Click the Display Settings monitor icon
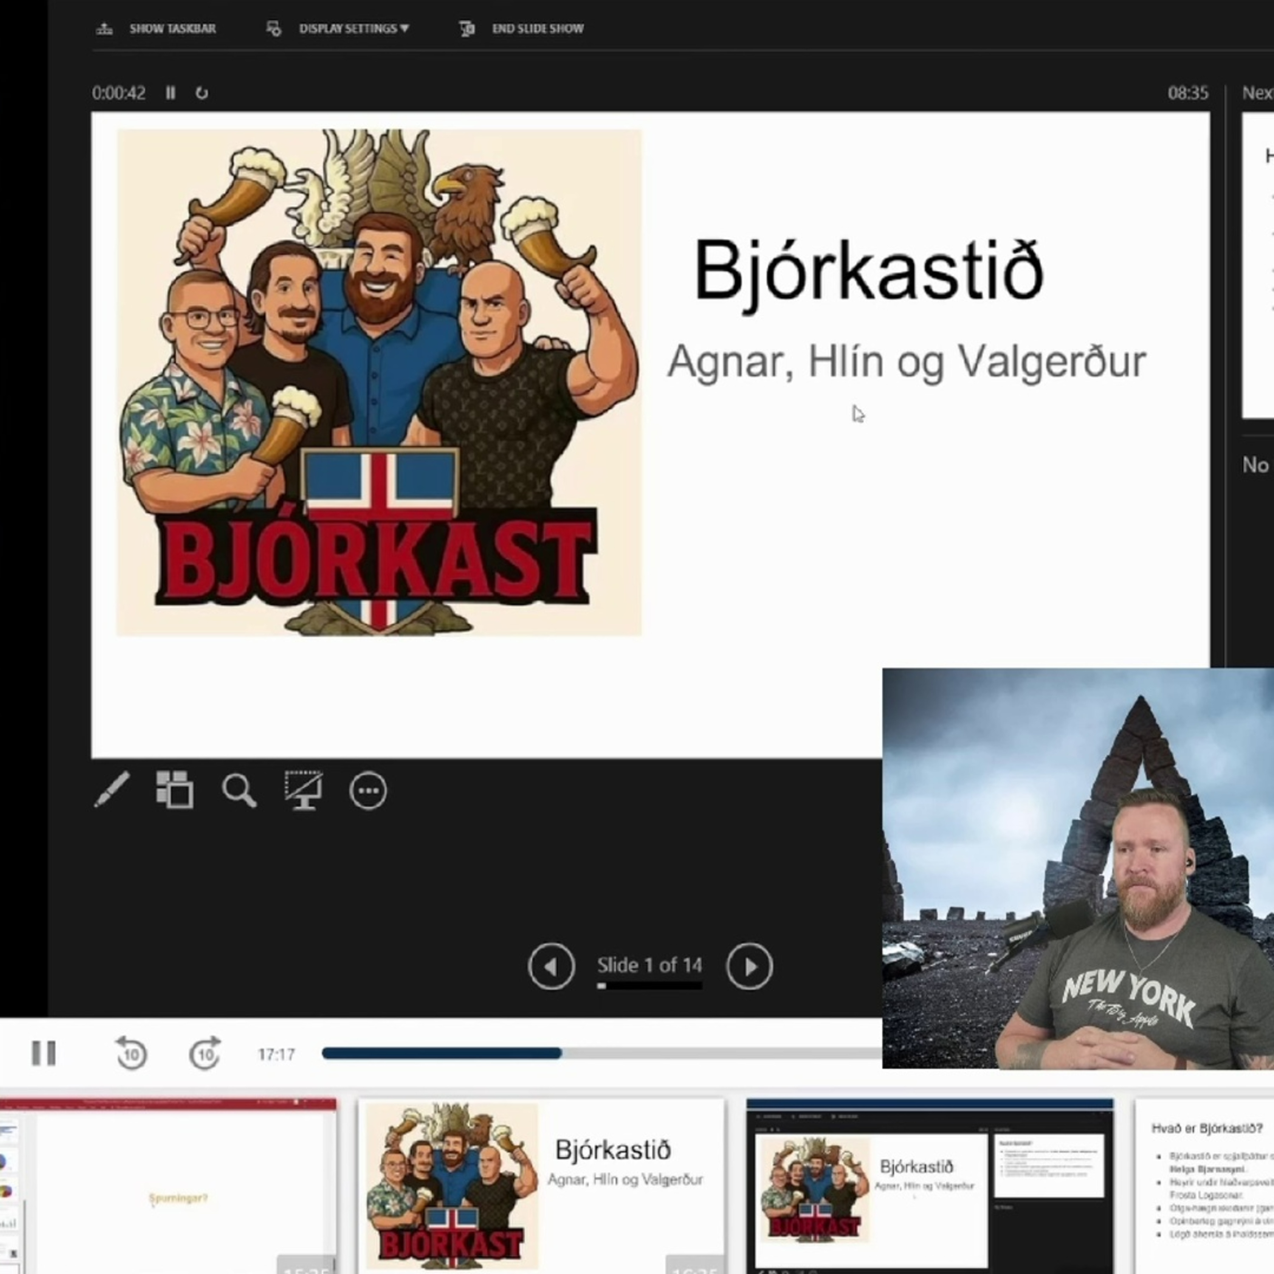 point(273,28)
